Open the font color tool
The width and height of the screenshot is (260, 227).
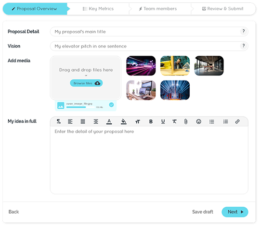(x=109, y=121)
